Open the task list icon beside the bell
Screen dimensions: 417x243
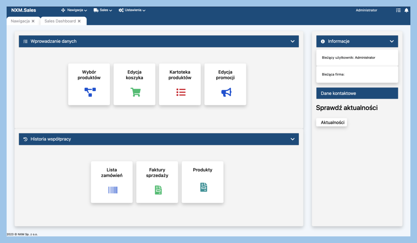click(398, 10)
